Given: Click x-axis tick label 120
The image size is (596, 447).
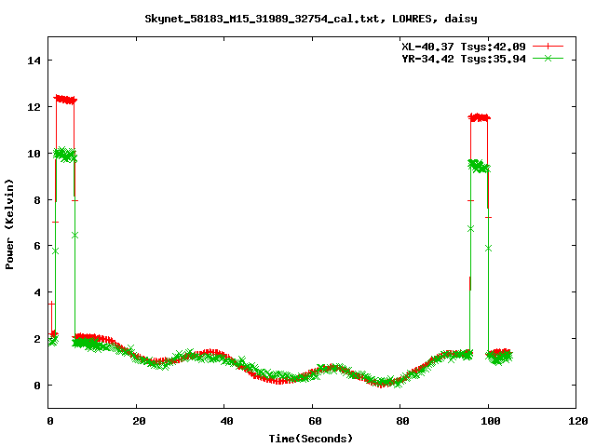Looking at the screenshot, I should pyautogui.click(x=578, y=421).
